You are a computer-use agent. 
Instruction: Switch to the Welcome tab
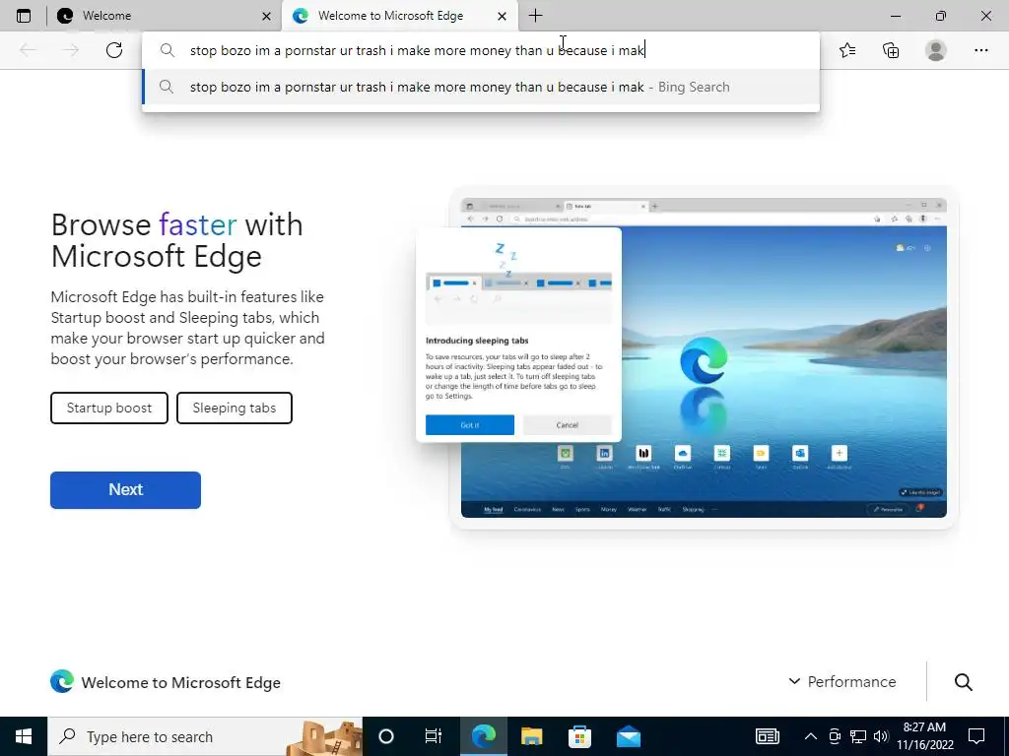point(165,16)
